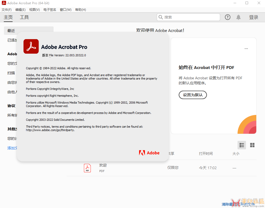Click the magnifier icon in search box
Viewport: 265px width, 208px height.
(x=160, y=17)
